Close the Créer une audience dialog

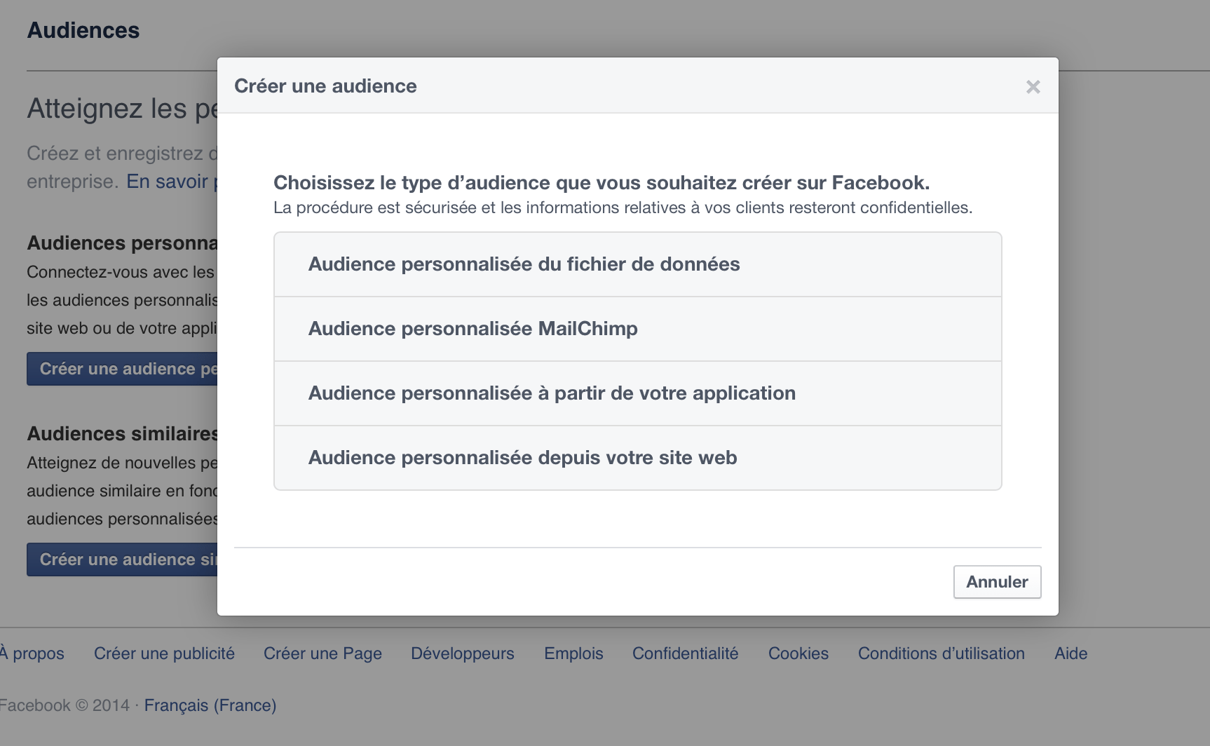(1033, 87)
